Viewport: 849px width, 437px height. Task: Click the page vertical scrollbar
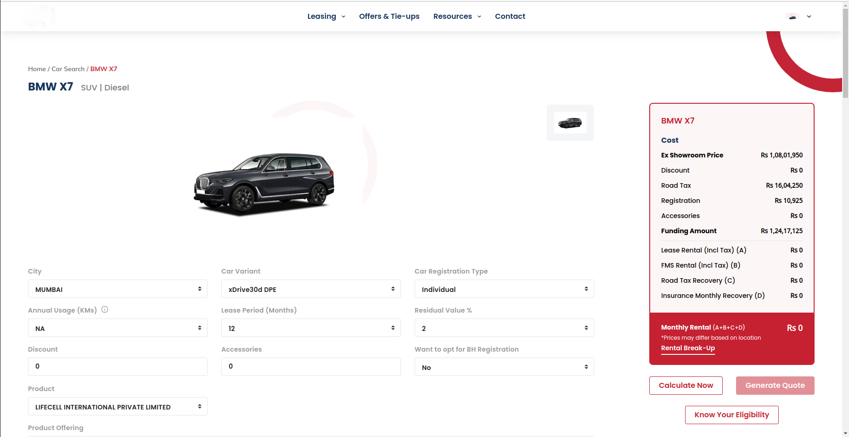[845, 218]
